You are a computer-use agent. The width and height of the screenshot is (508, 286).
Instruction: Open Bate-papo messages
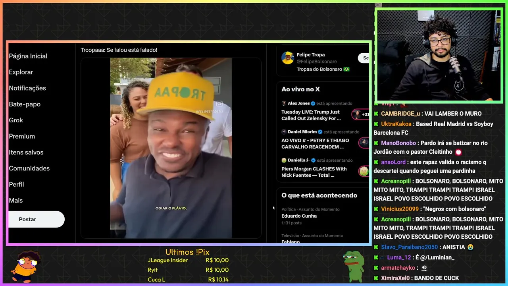[x=25, y=104]
